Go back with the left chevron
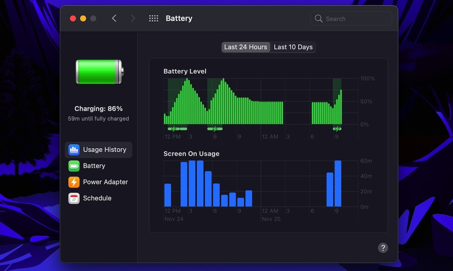The height and width of the screenshot is (271, 453). click(114, 19)
